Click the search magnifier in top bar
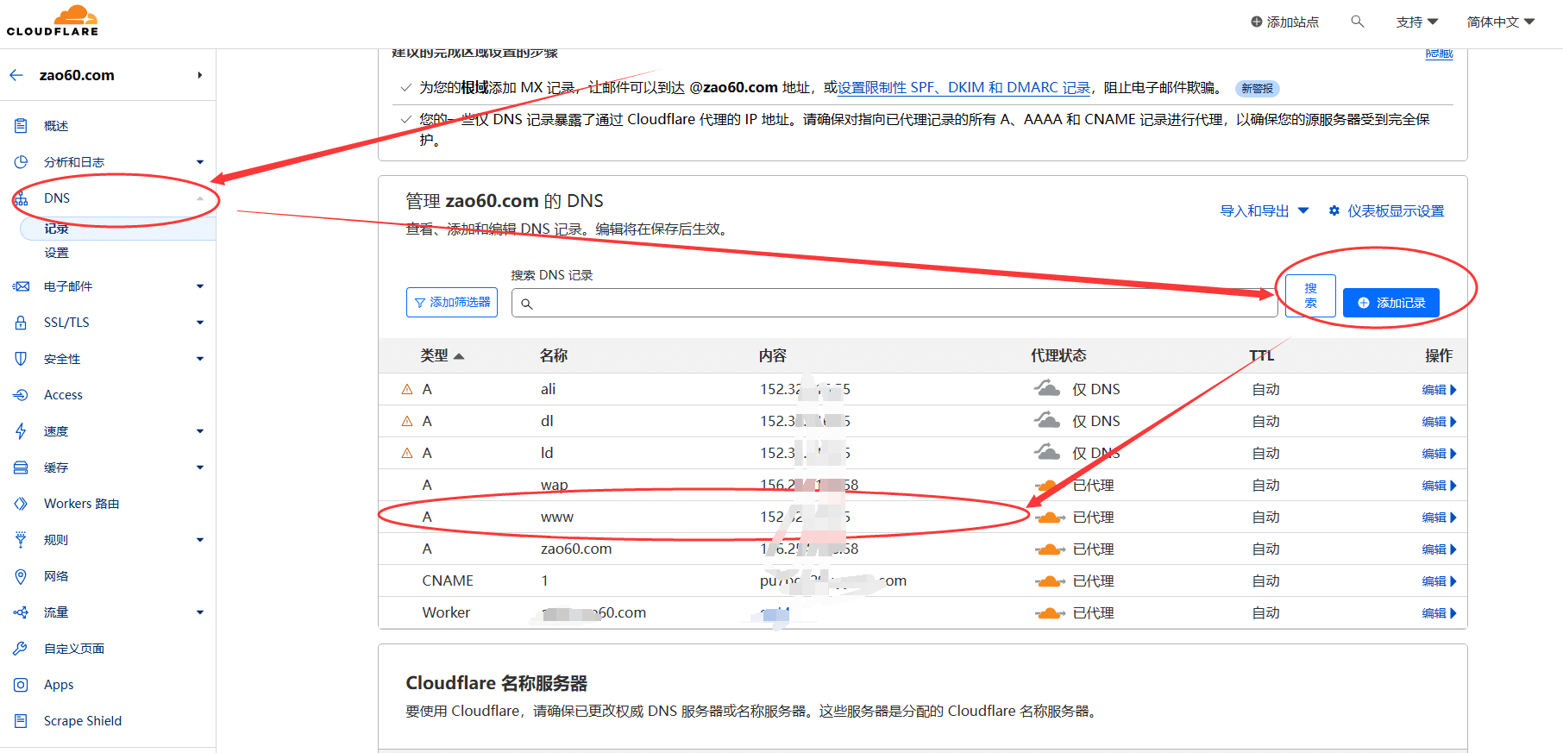The height and width of the screenshot is (753, 1563). (x=1357, y=22)
